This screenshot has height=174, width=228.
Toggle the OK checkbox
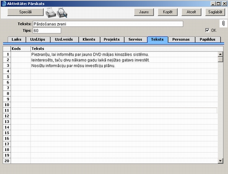[x=207, y=30]
